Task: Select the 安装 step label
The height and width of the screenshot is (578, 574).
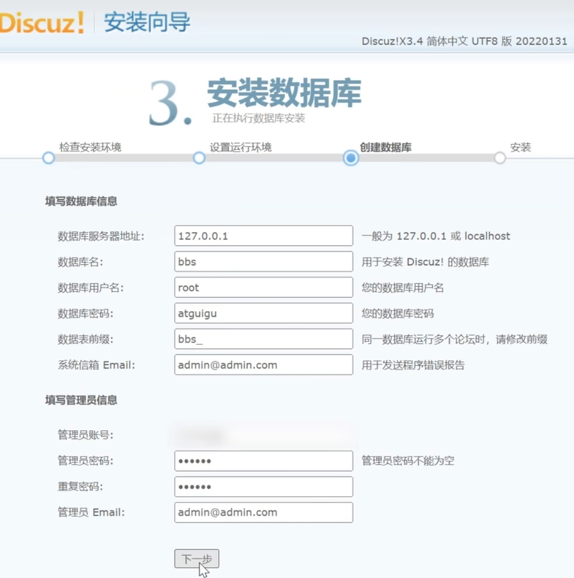Action: (521, 147)
